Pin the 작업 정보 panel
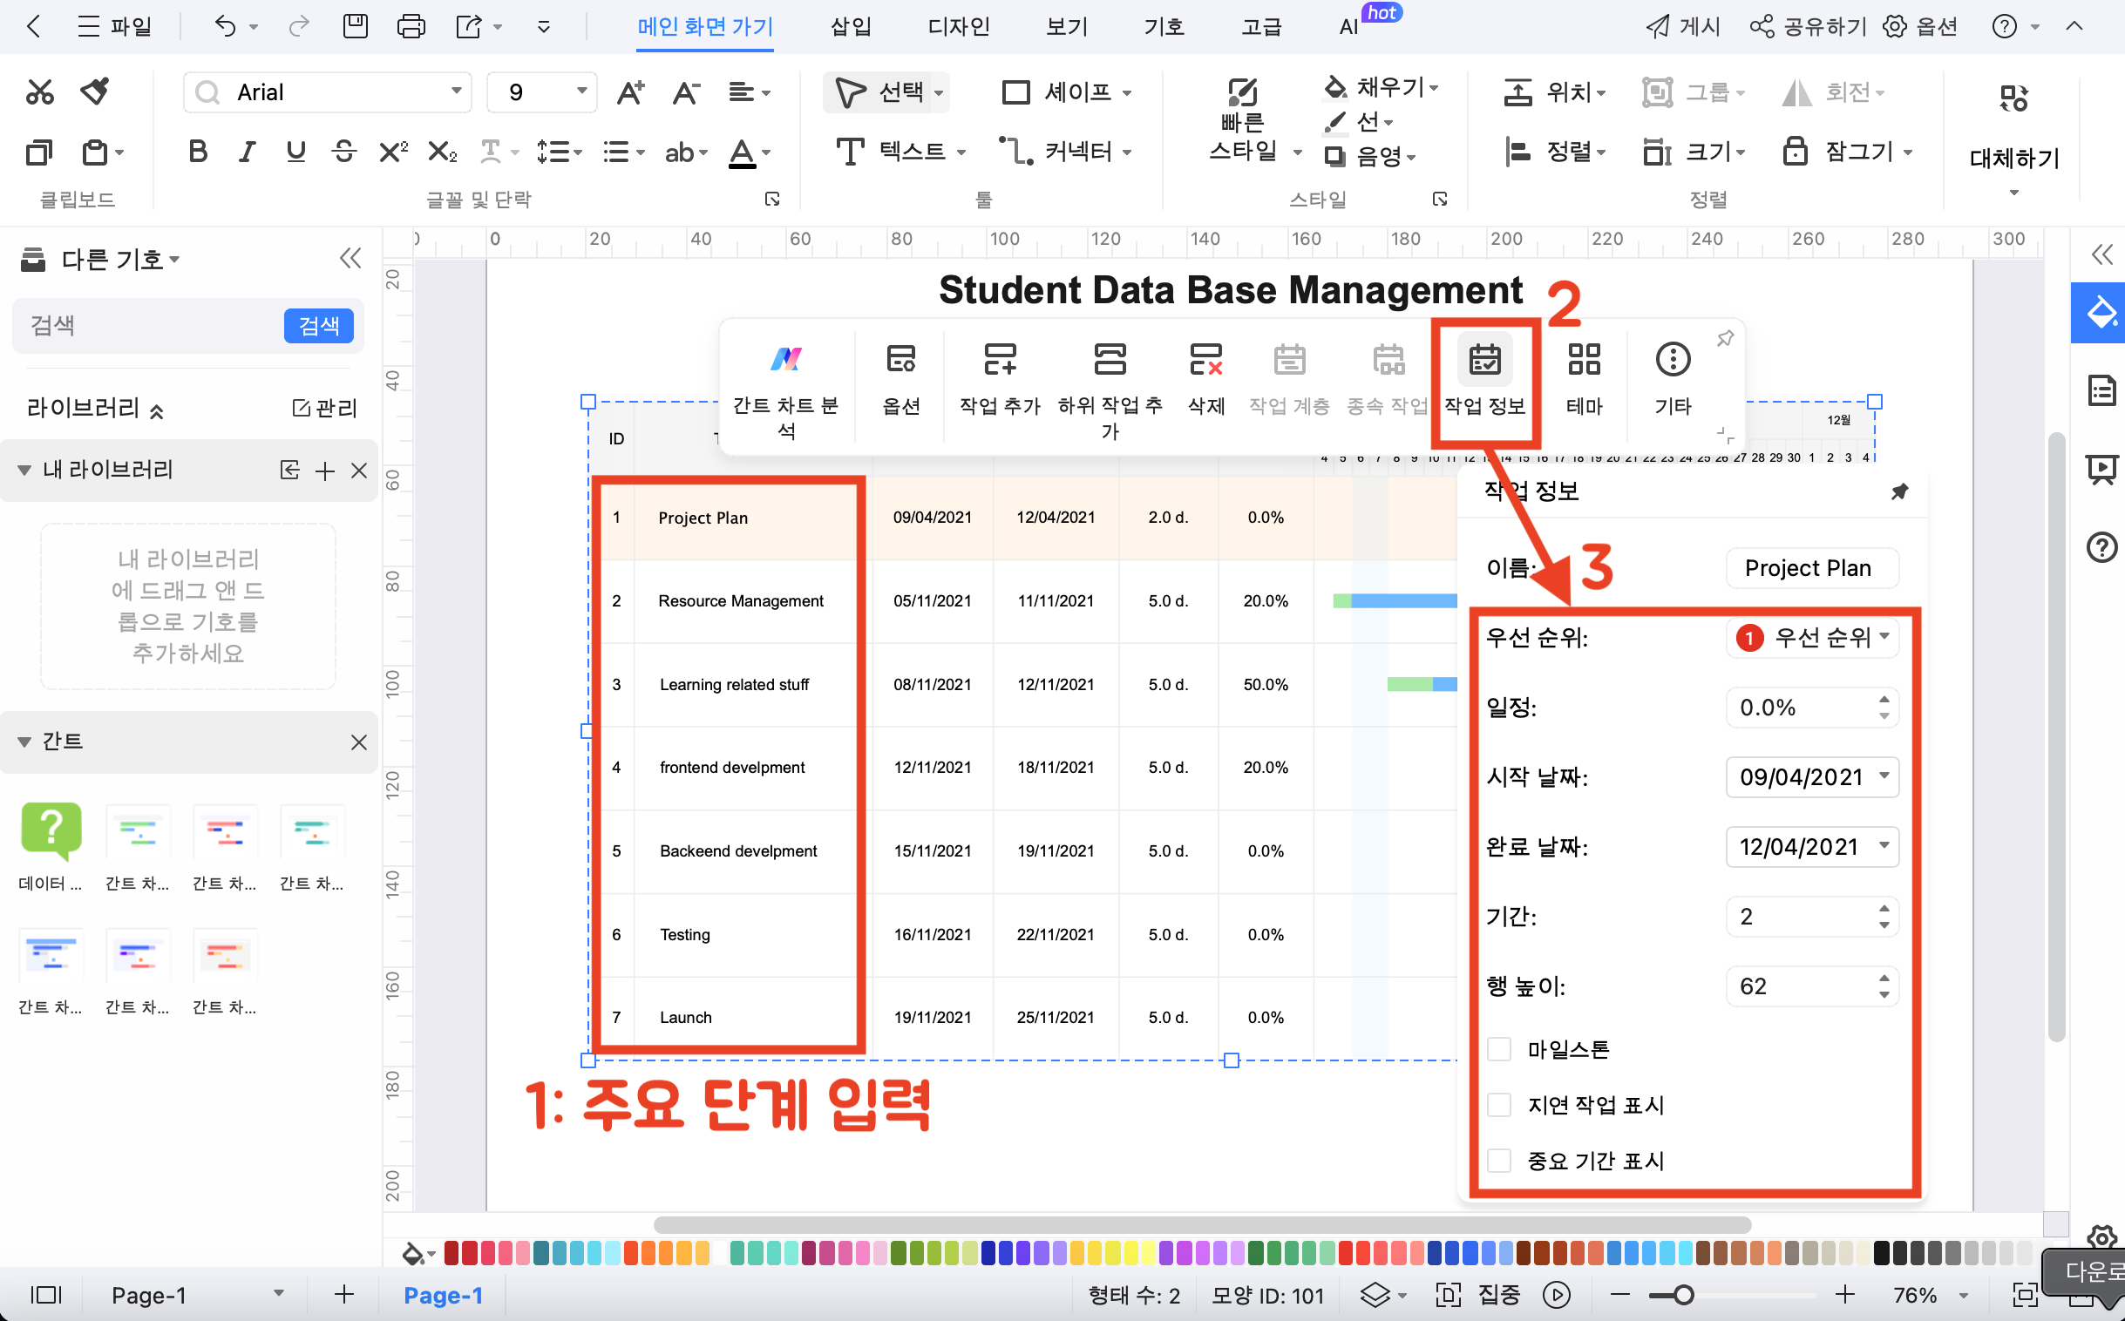This screenshot has width=2125, height=1321. coord(1899,491)
